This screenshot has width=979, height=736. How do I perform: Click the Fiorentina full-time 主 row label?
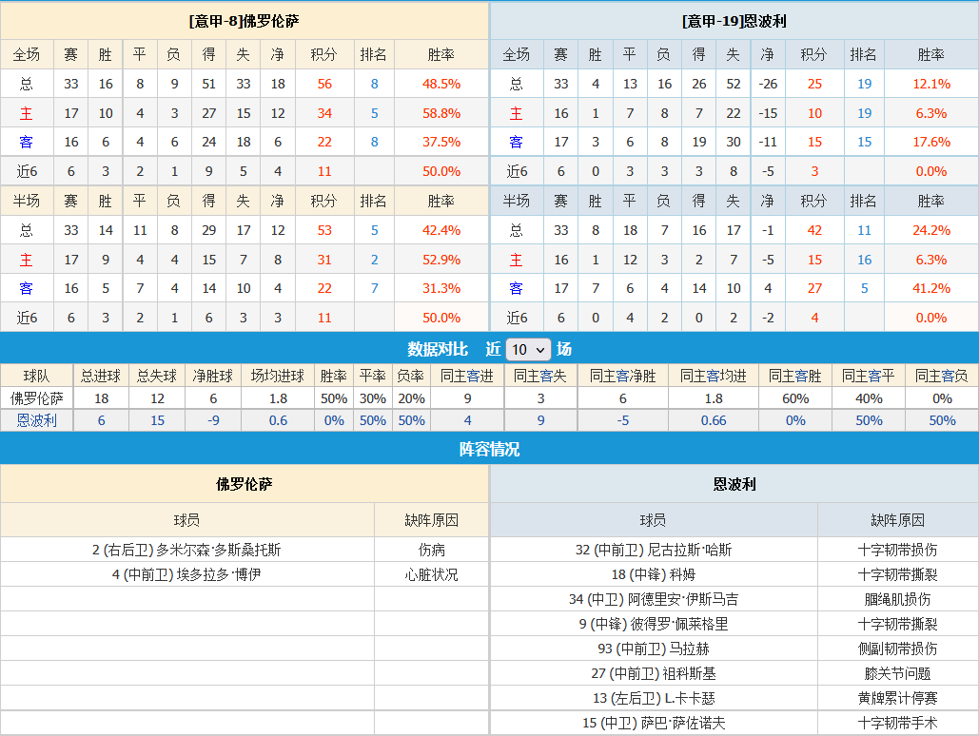[27, 113]
